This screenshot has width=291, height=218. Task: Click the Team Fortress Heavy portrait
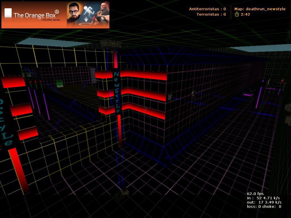pos(102,14)
